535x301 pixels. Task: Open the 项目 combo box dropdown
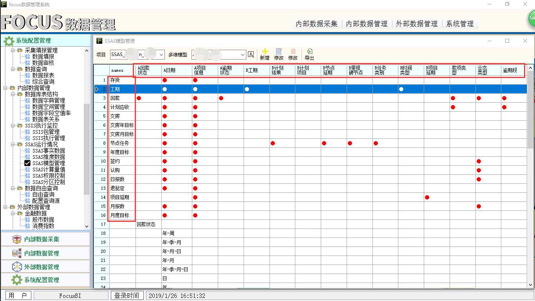click(x=161, y=54)
